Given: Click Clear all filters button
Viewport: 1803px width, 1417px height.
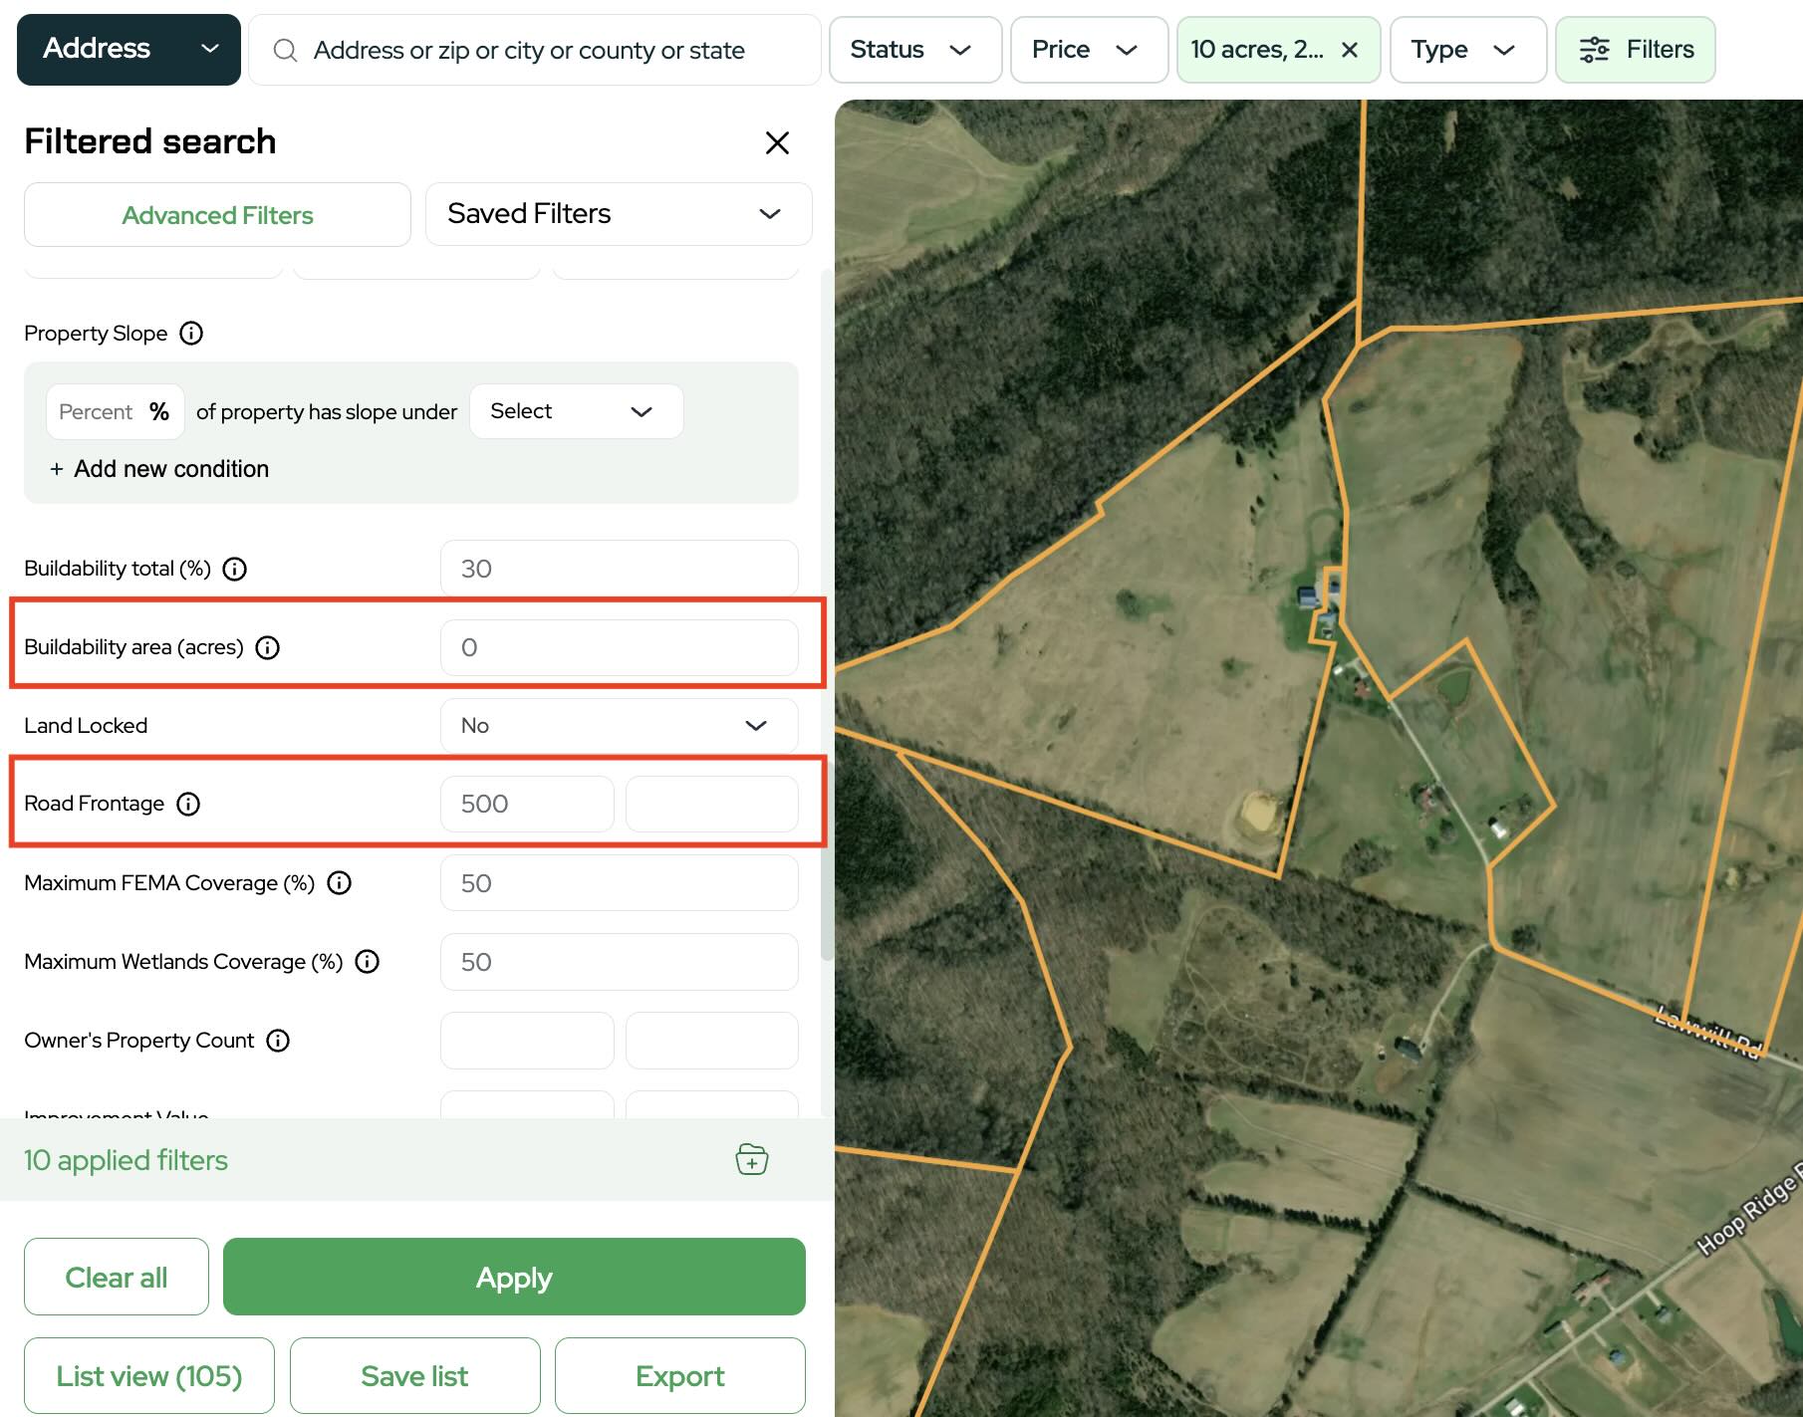Looking at the screenshot, I should tap(117, 1277).
